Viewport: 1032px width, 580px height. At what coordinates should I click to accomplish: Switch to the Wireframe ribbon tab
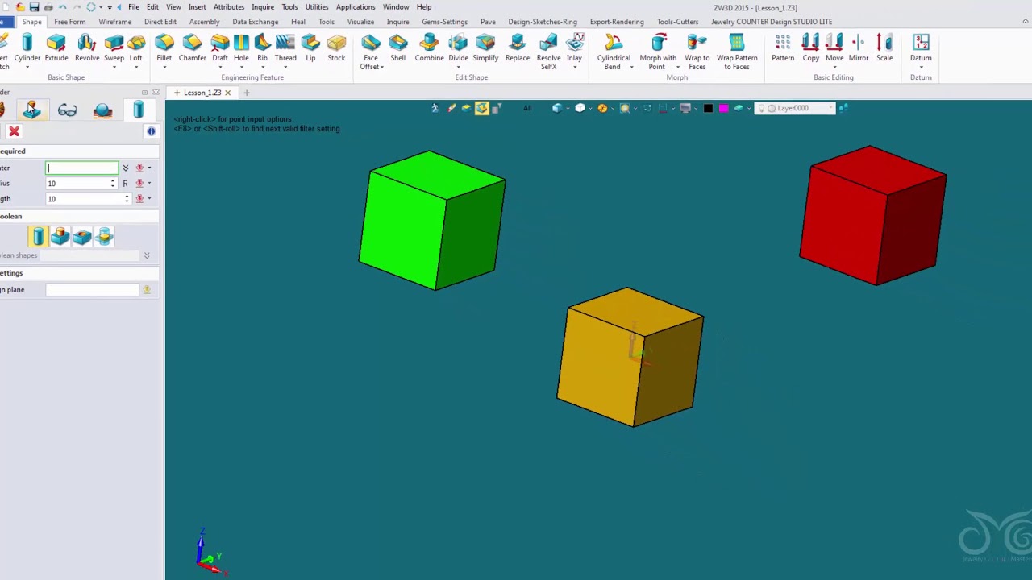click(115, 22)
